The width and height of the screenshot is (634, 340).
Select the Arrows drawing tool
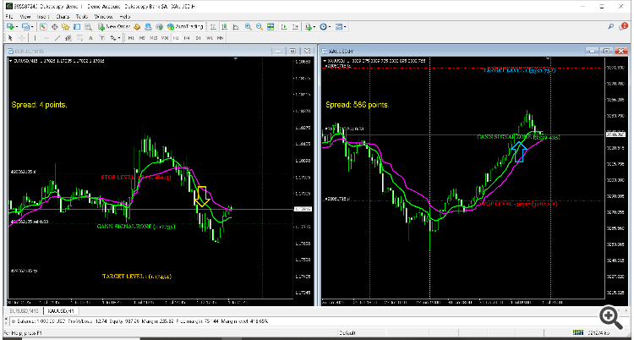(112, 38)
